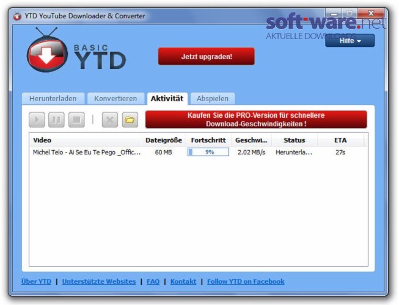Click the play/resume download icon
The width and height of the screenshot is (399, 305).
[37, 120]
